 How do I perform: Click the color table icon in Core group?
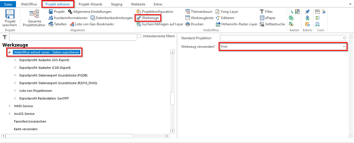(317, 12)
